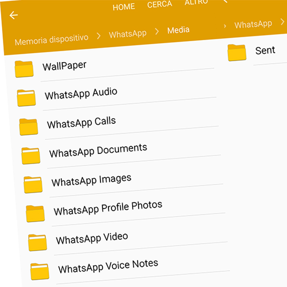Viewport: 287px width, 287px height.
Task: Open WhatsApp breadcrumb in right panel
Action: click(x=253, y=24)
